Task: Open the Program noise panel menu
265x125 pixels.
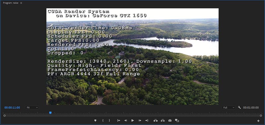Action: tap(21, 3)
